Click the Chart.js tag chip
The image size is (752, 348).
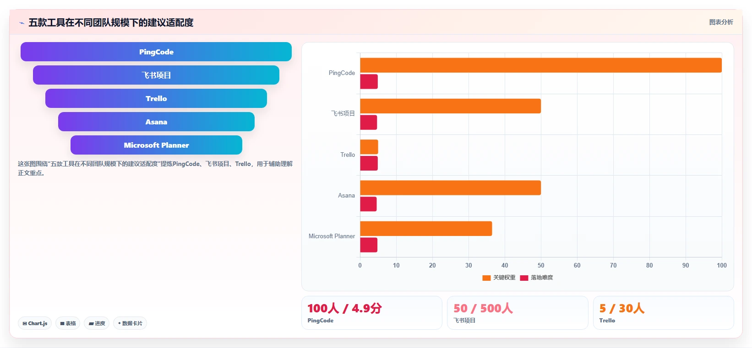35,323
